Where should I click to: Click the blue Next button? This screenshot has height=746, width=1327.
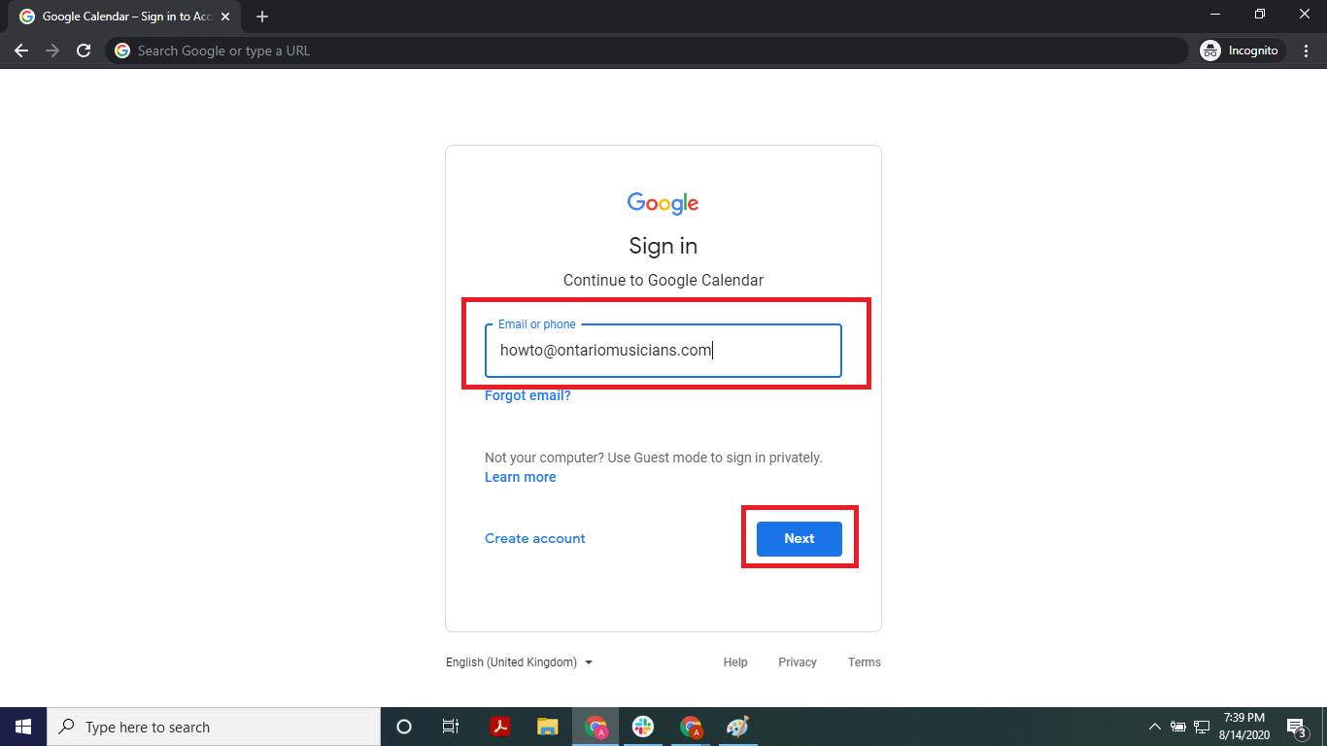[800, 538]
